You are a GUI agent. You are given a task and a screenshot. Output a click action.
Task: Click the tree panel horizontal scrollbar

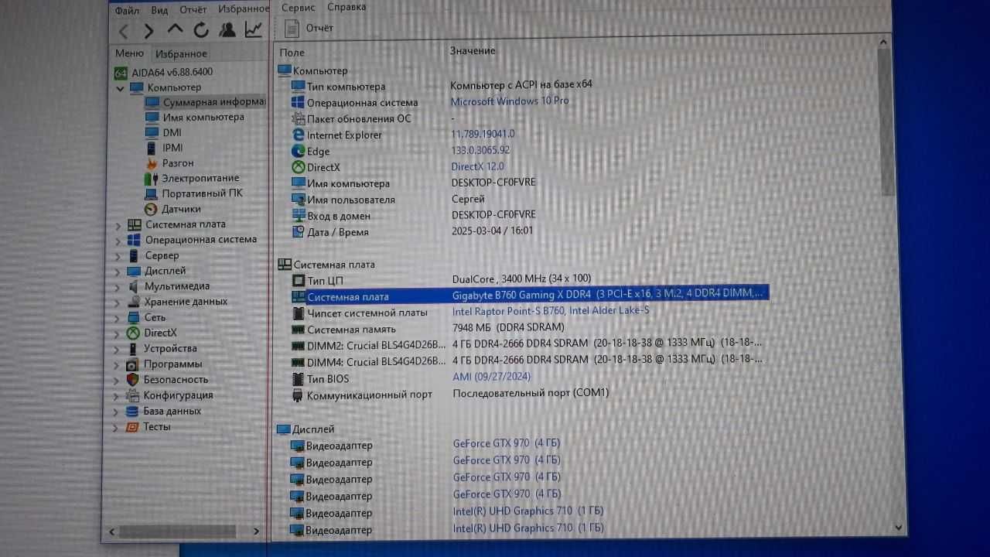tap(177, 531)
